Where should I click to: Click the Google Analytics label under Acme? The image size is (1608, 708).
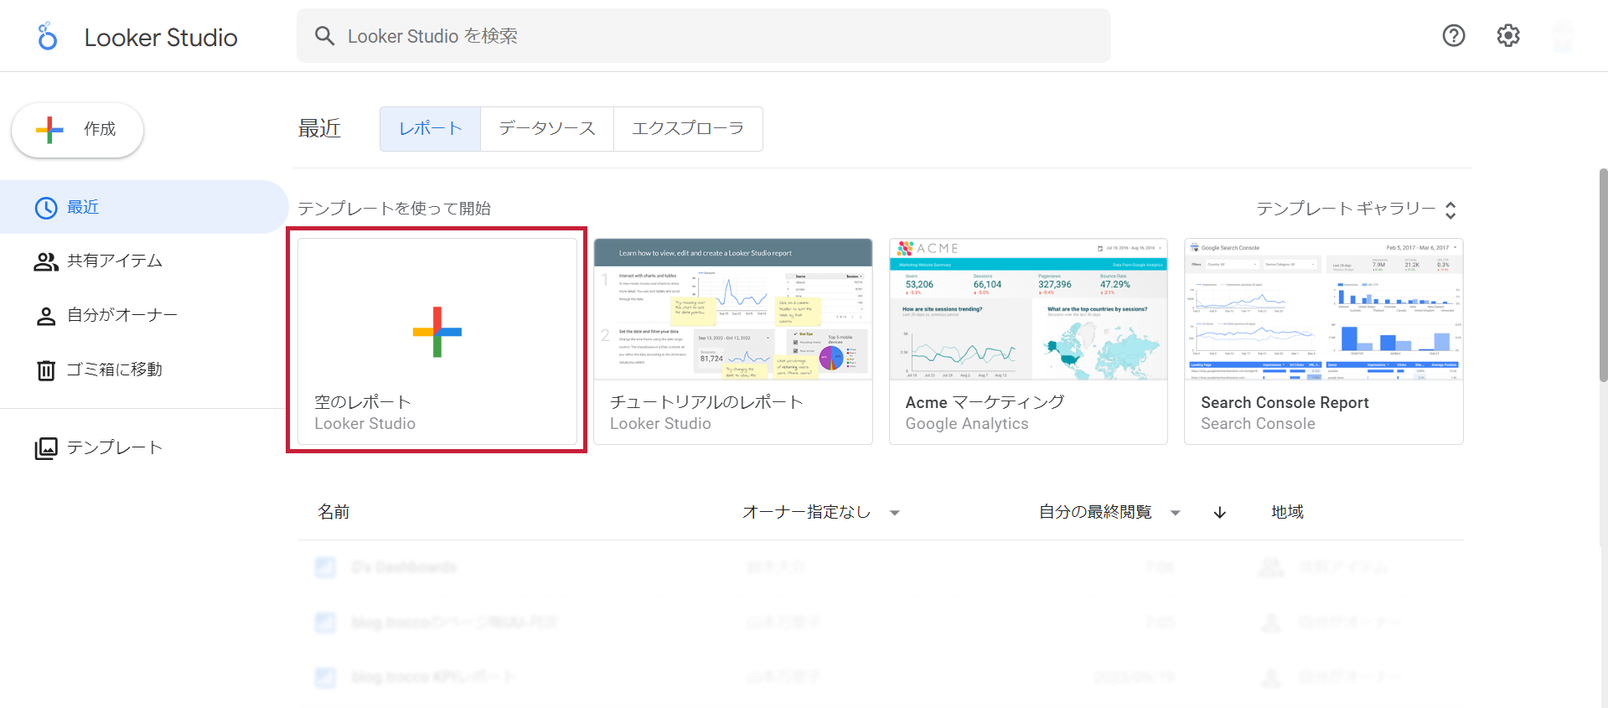pos(967,424)
